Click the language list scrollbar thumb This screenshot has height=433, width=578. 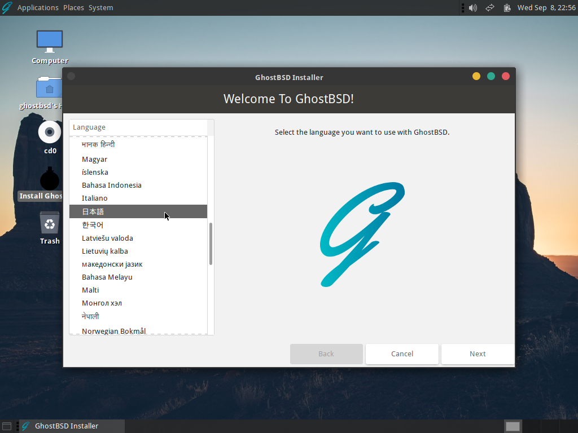(x=211, y=244)
